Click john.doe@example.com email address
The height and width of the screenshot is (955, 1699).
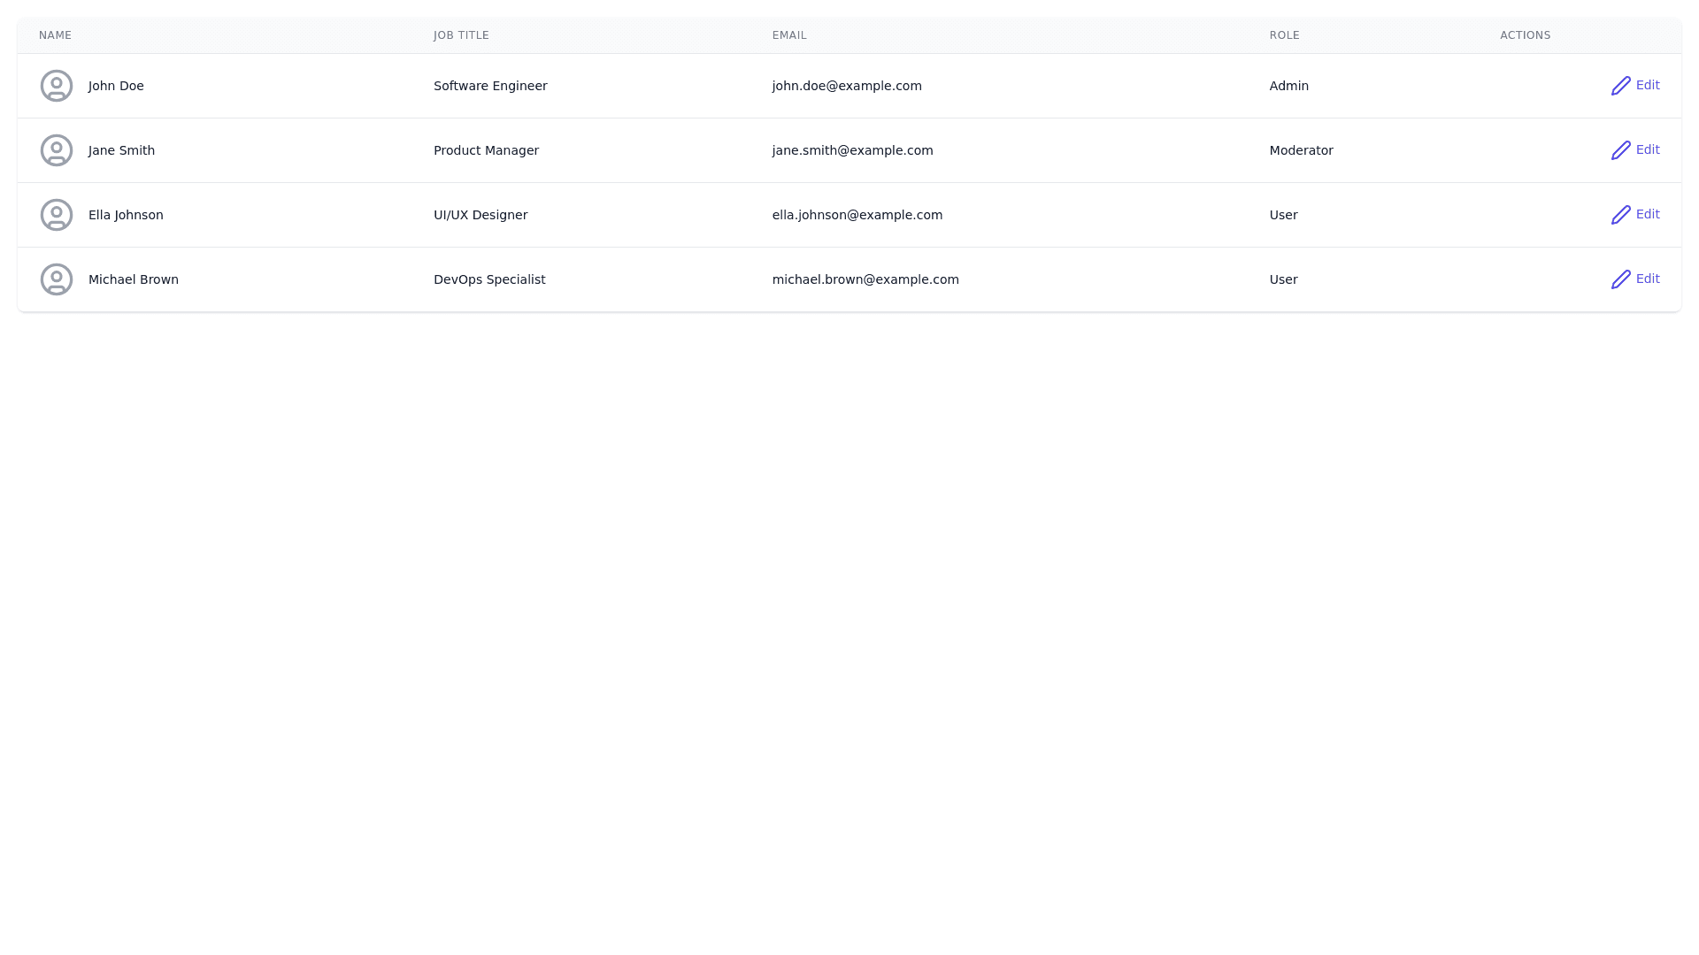coord(847,86)
